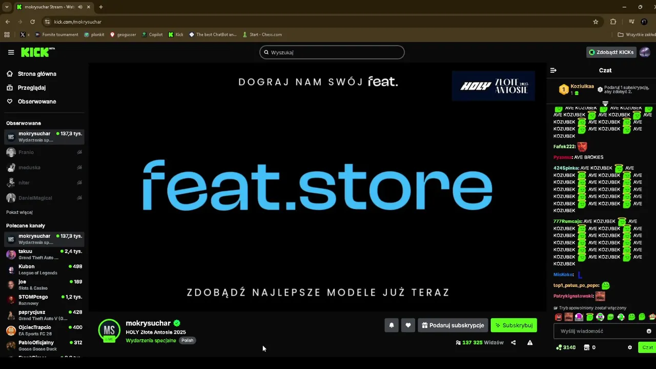This screenshot has width=656, height=369.
Task: Open plonkit bookmark
Action: tap(94, 34)
